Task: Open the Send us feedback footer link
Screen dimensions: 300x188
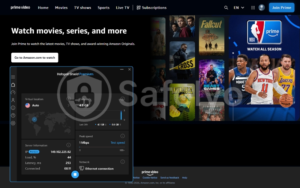Action: click(x=169, y=177)
